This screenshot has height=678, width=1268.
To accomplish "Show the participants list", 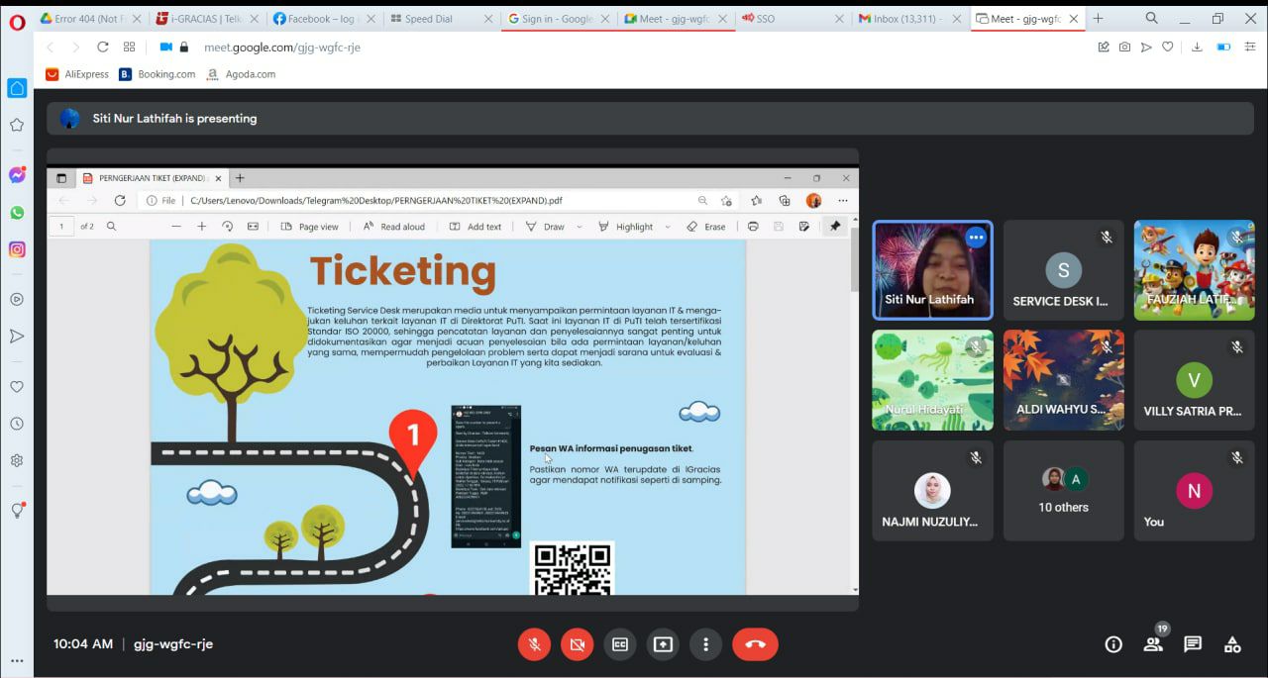I will pos(1153,644).
